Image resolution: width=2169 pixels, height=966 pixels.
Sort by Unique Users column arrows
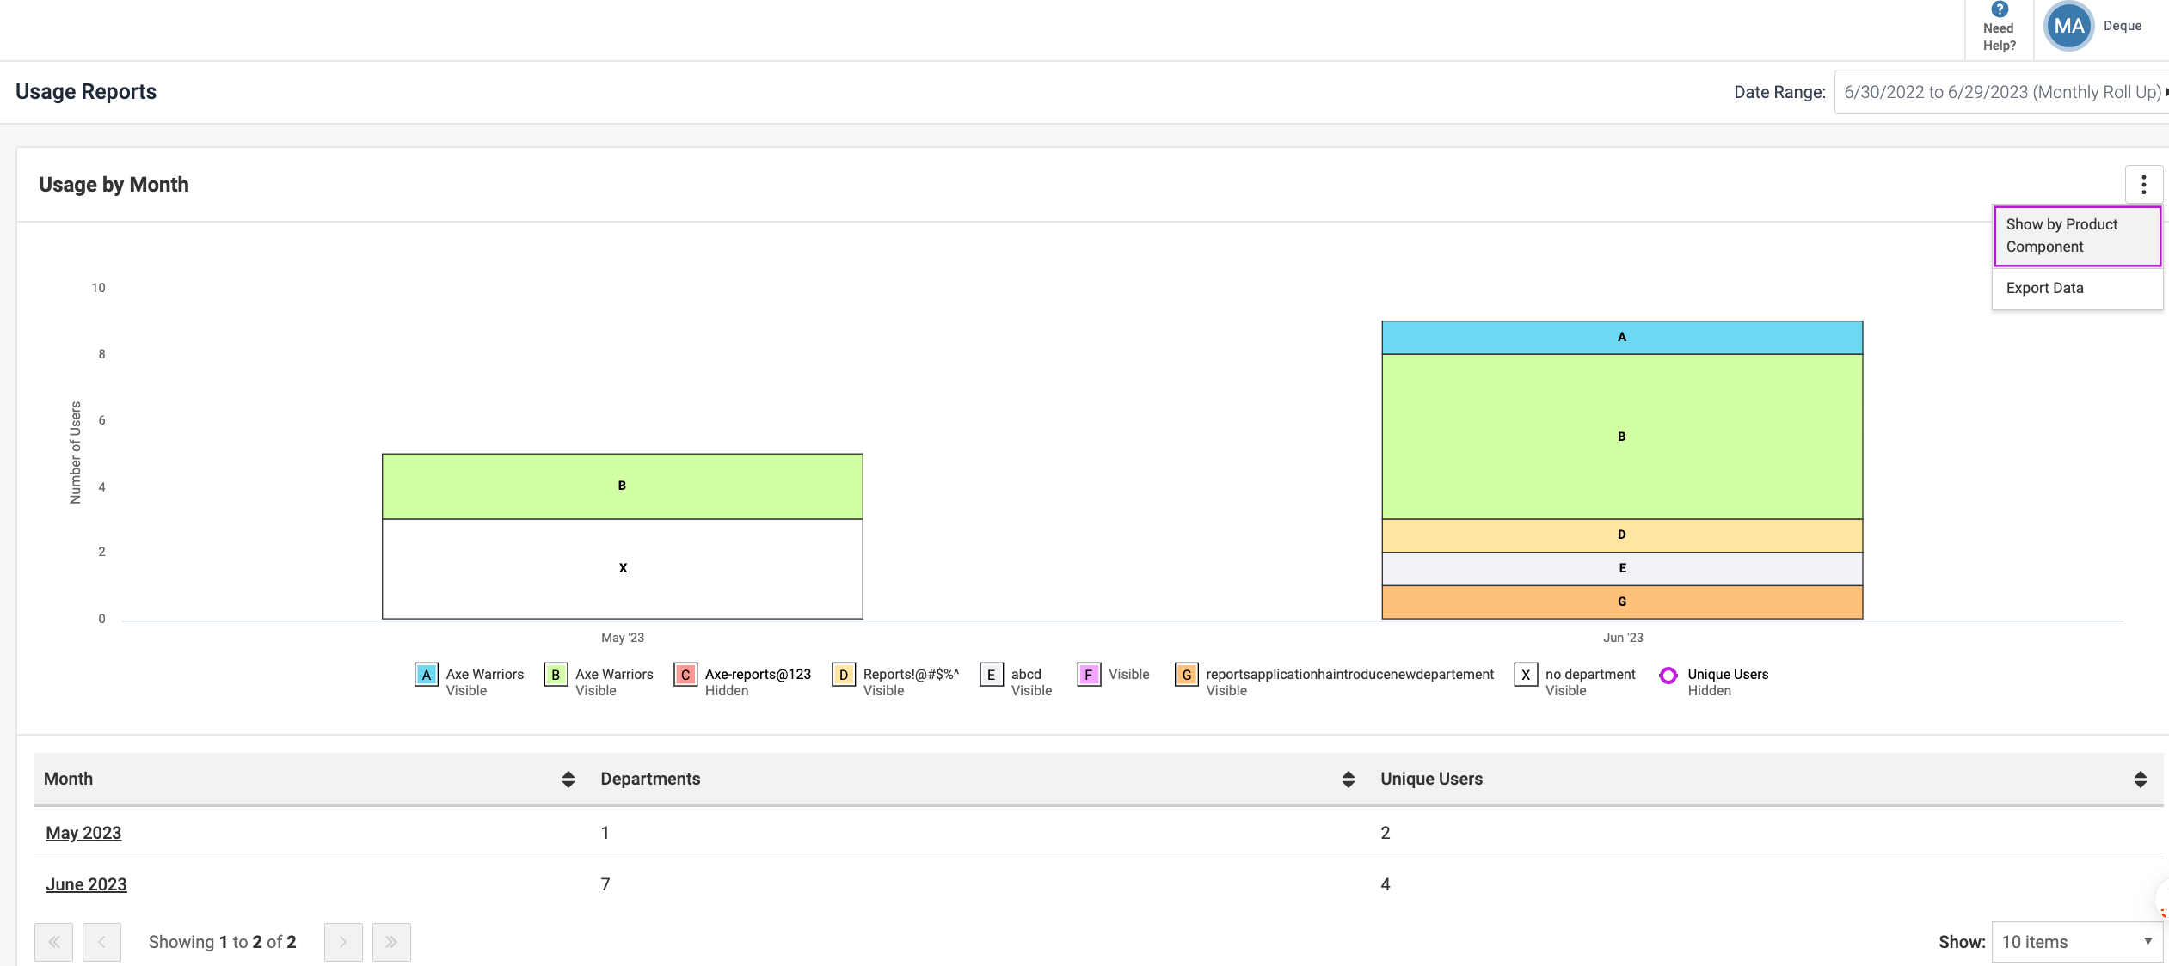coord(2140,780)
